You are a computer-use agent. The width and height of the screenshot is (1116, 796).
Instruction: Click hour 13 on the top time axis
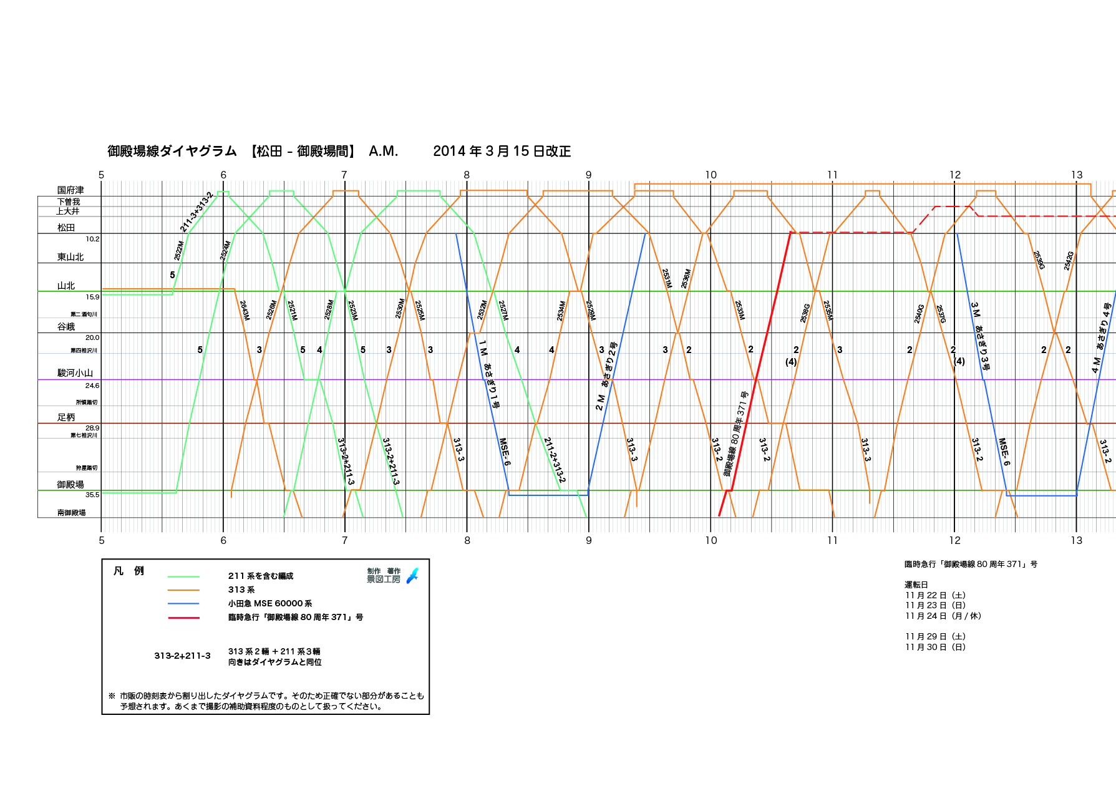pos(1077,175)
